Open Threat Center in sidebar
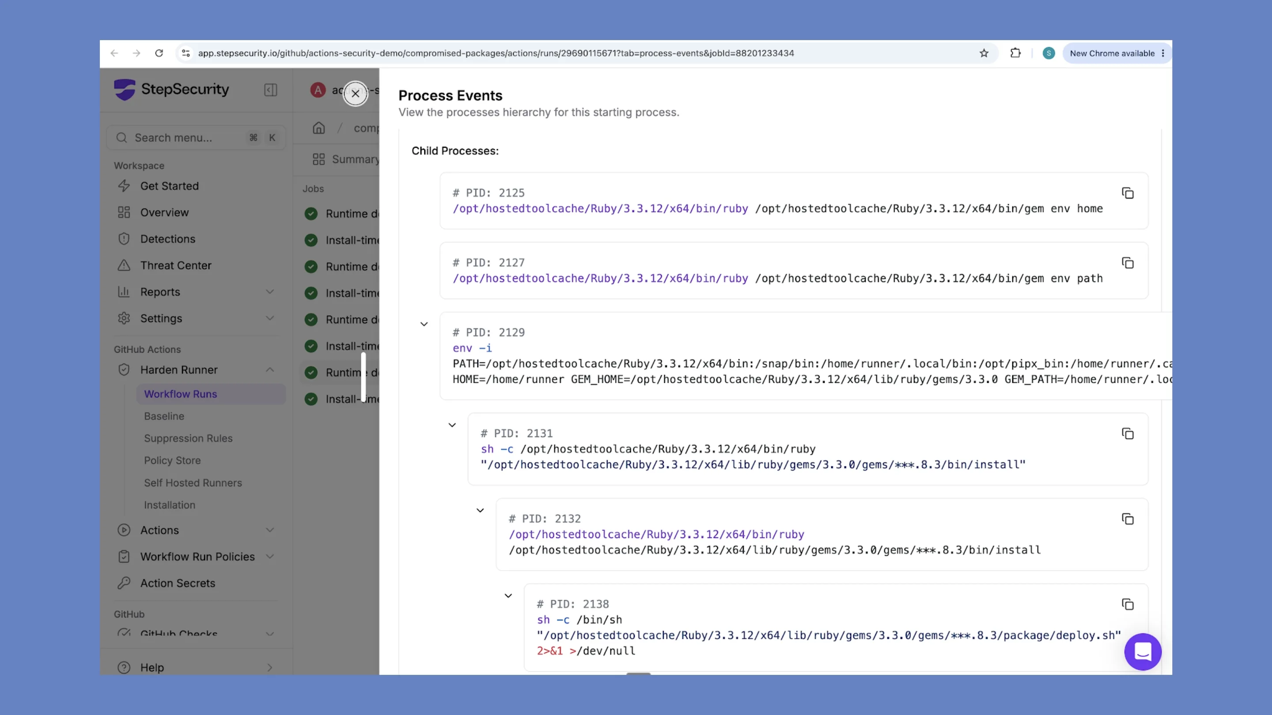This screenshot has height=715, width=1272. pyautogui.click(x=196, y=265)
